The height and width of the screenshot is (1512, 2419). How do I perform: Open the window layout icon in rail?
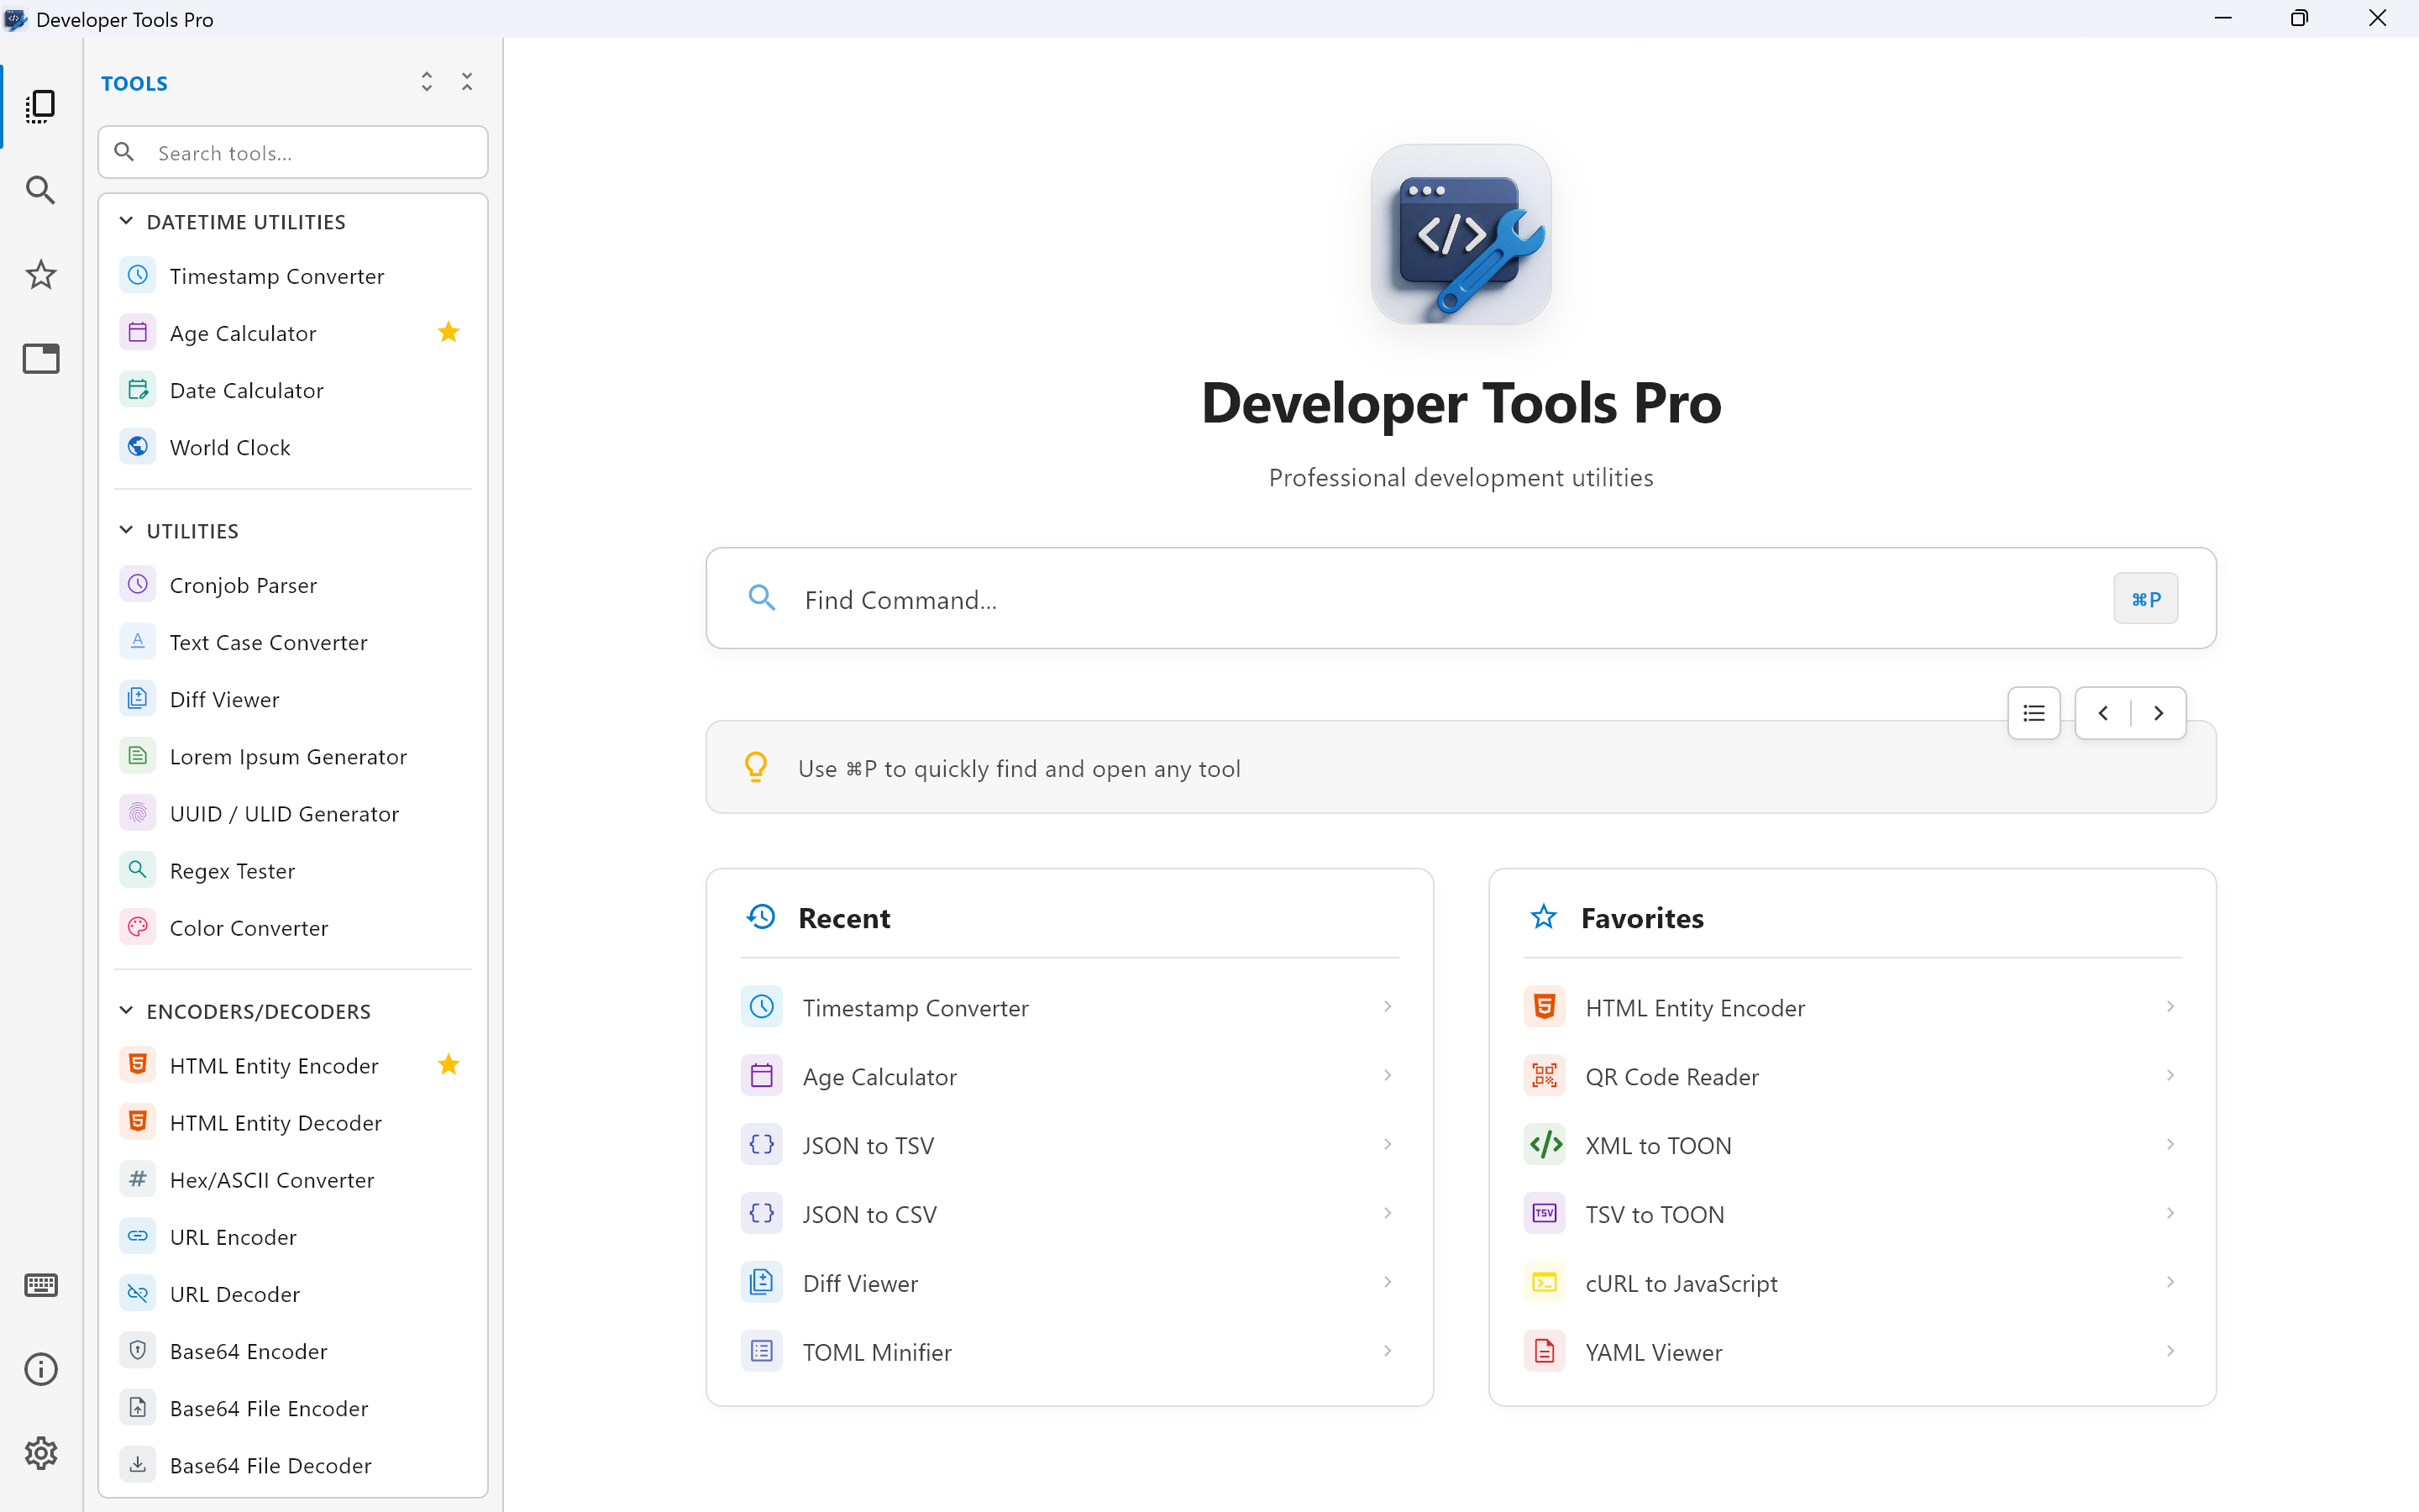[40, 359]
